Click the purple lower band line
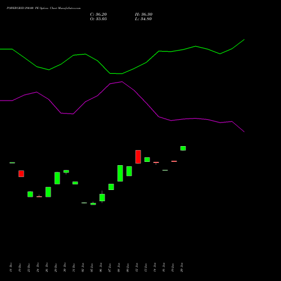Image resolution: width=281 pixels, height=281 pixels. (x=122, y=82)
